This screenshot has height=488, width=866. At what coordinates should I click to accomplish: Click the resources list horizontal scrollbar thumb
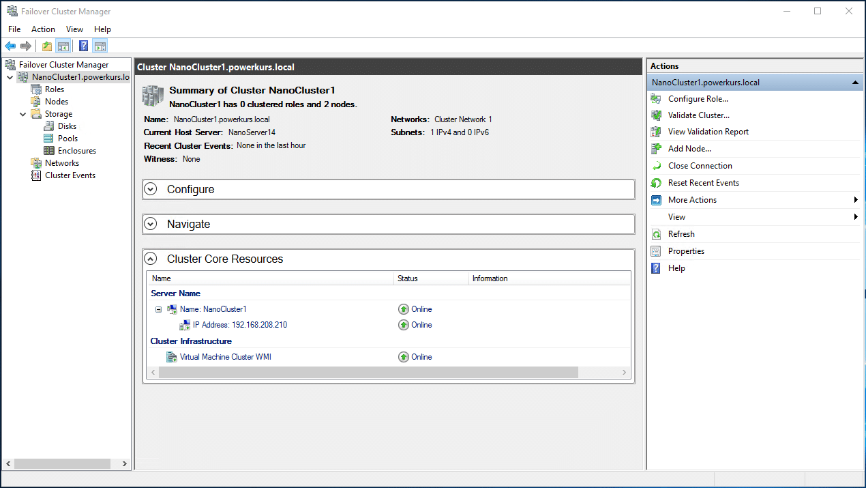coord(368,372)
